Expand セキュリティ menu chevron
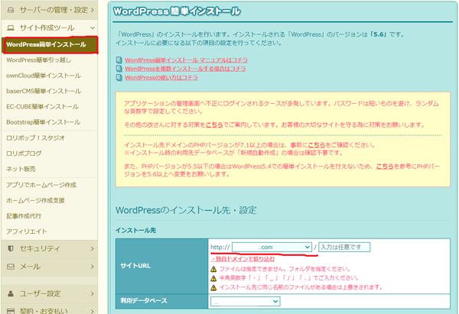459x314 pixels. pos(93,249)
